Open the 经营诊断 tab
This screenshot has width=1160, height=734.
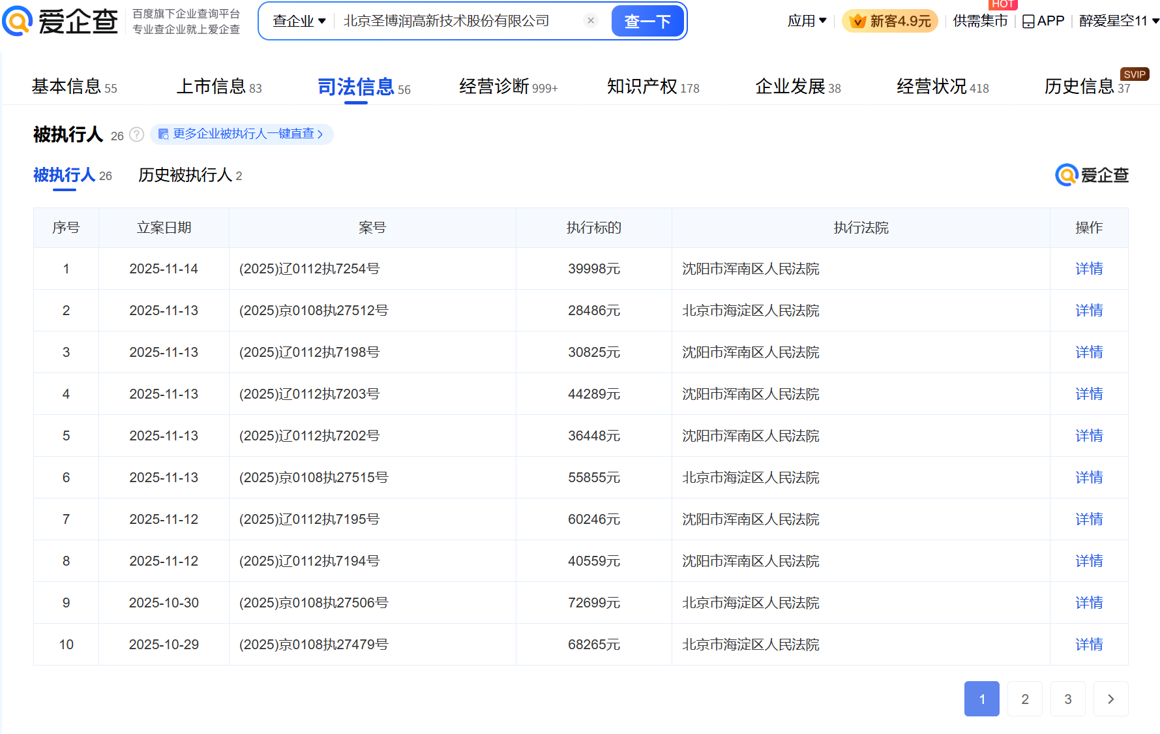pos(508,87)
